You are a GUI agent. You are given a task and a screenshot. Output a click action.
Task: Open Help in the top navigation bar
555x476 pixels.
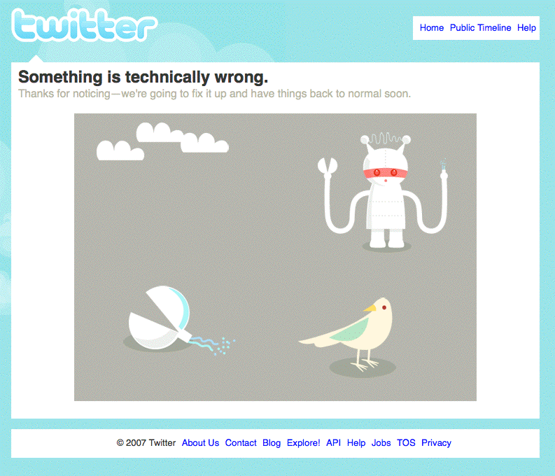526,27
